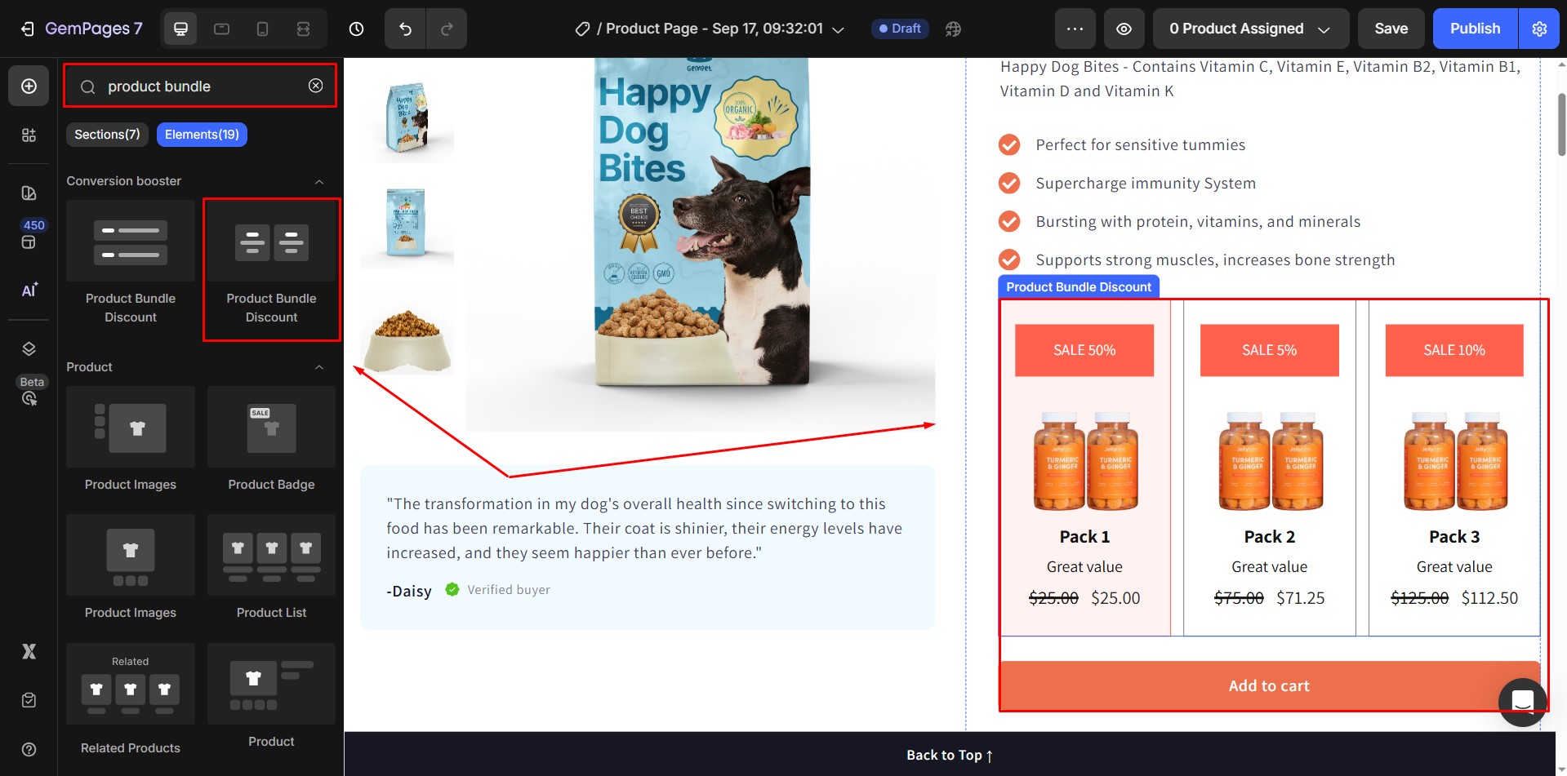Select the full-width layout view icon

[303, 29]
